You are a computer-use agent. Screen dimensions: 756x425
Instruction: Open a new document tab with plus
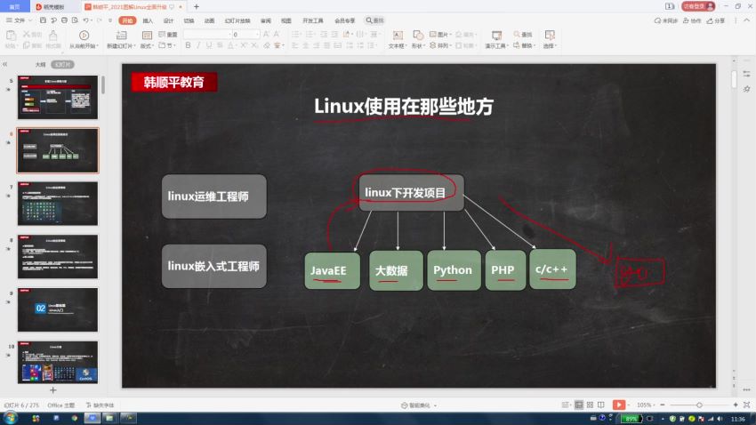click(197, 7)
